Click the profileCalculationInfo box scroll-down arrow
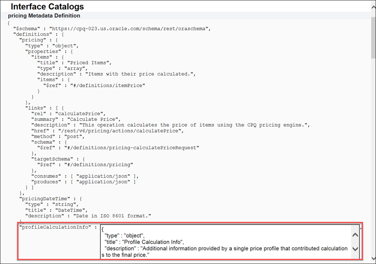The image size is (376, 264). coord(355,249)
